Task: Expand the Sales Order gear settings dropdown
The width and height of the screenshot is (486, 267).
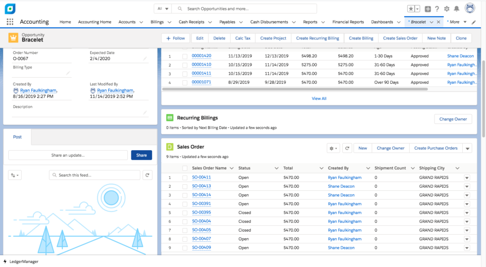Action: click(333, 148)
